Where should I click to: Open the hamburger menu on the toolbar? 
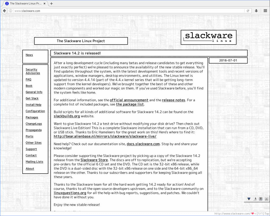tap(265, 11)
